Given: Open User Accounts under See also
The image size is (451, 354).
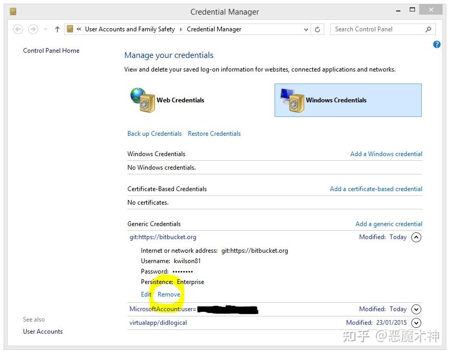Looking at the screenshot, I should [42, 331].
